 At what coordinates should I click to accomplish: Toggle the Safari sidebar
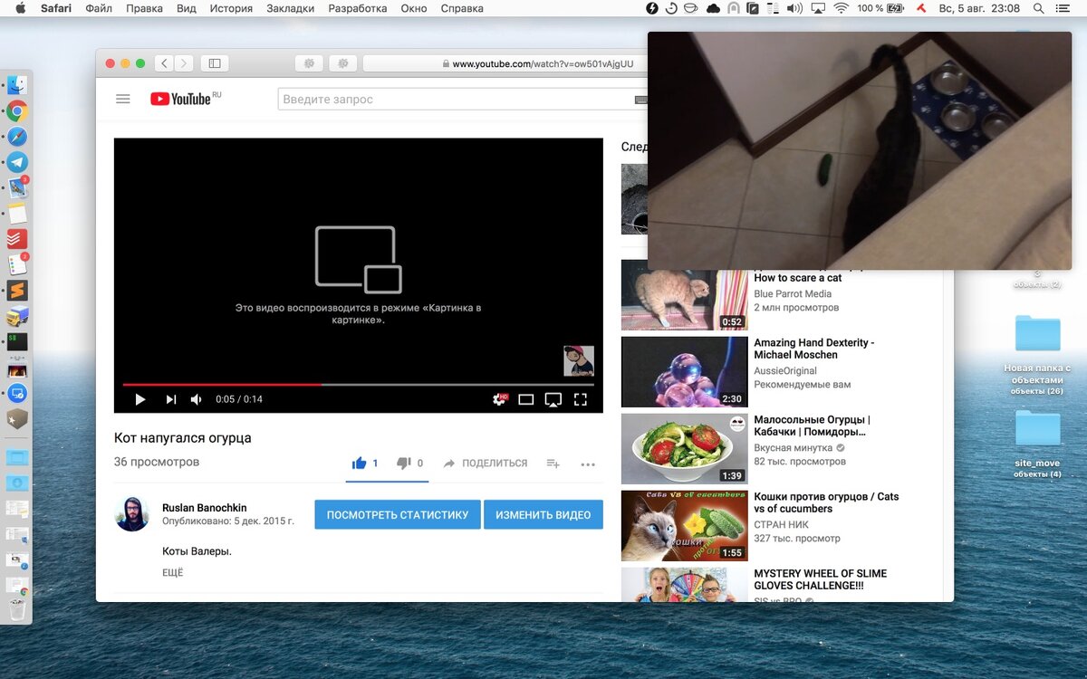pyautogui.click(x=215, y=63)
